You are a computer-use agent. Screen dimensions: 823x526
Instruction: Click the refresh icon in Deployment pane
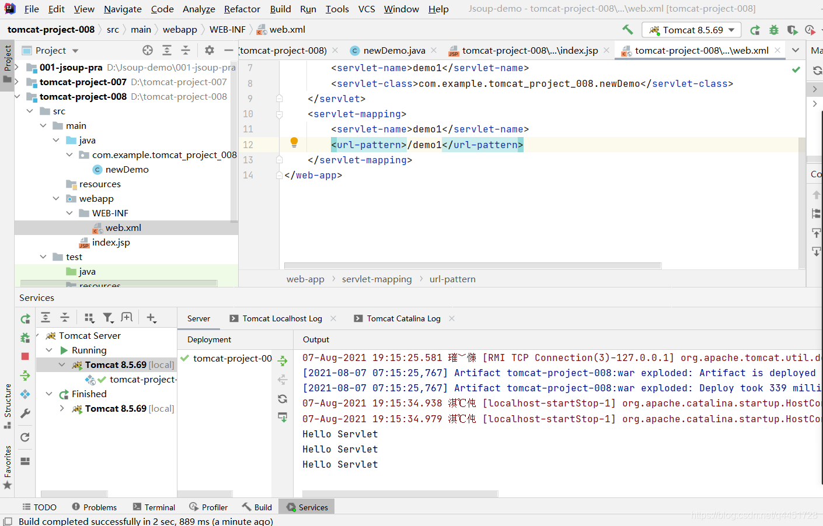point(283,399)
